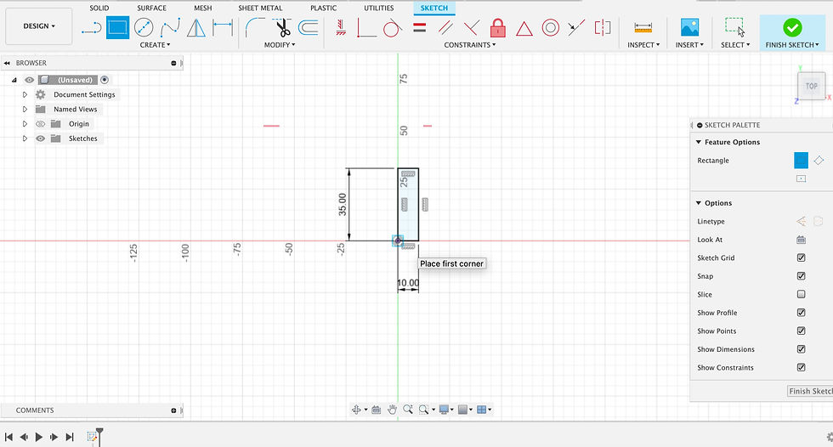This screenshot has height=447, width=833.
Task: Click the Measure ruler icon
Action: point(643,27)
